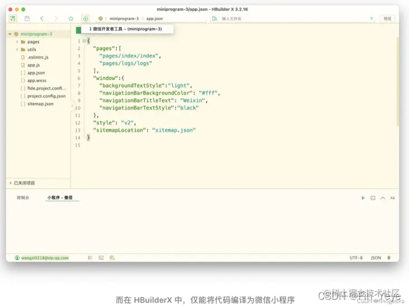Click the new file toolbar icon
The image size is (409, 307).
click(12, 18)
